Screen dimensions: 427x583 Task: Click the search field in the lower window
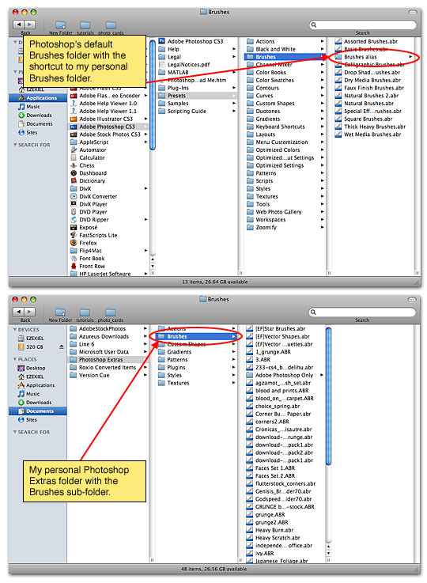coord(362,312)
